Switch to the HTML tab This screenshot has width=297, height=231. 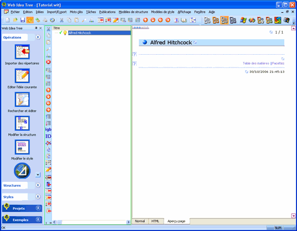(x=155, y=221)
